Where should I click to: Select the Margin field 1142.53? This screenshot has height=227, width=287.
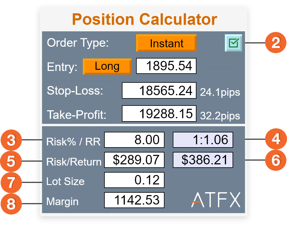[x=134, y=200]
